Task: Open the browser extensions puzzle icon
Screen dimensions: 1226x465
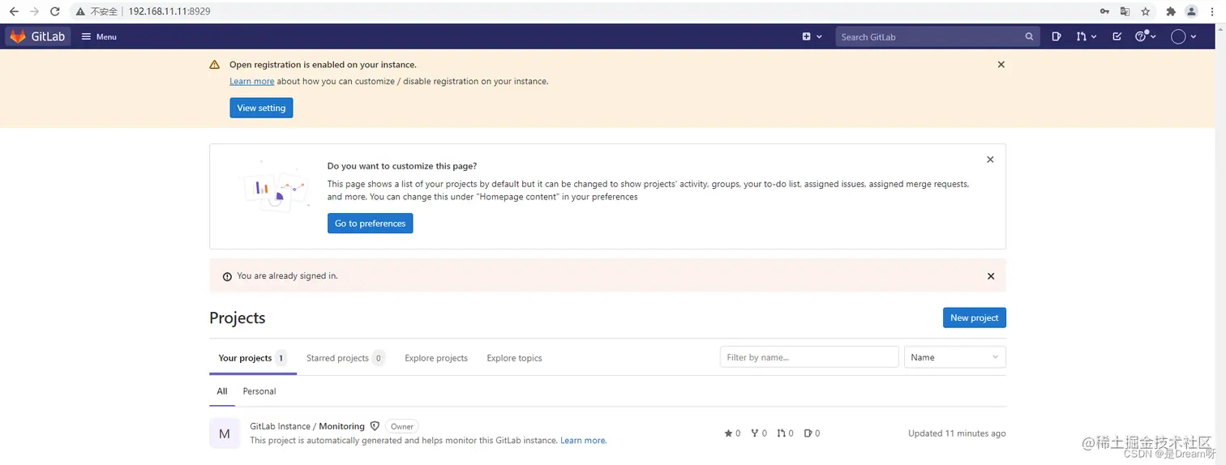Action: (x=1170, y=11)
